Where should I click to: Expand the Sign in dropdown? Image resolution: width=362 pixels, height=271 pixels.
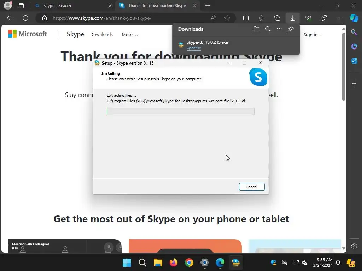pos(313,35)
